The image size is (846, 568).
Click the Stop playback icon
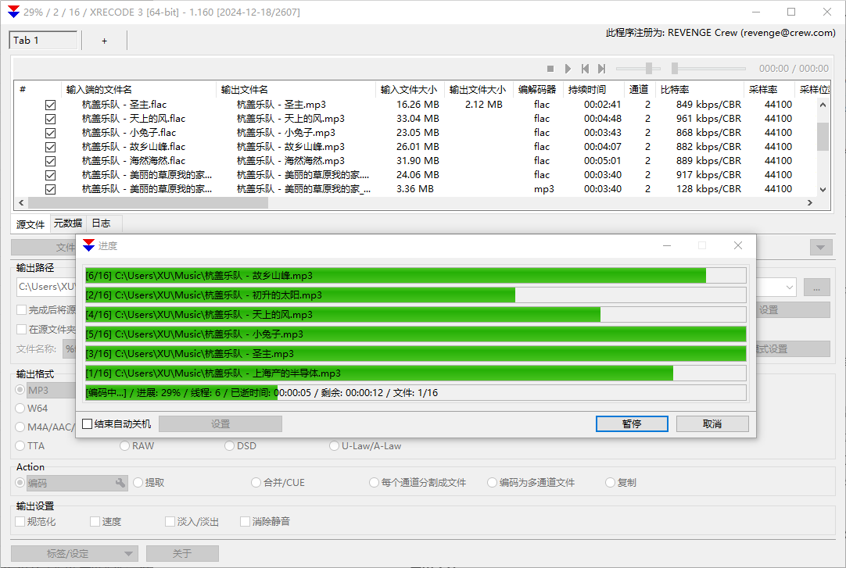click(x=550, y=68)
